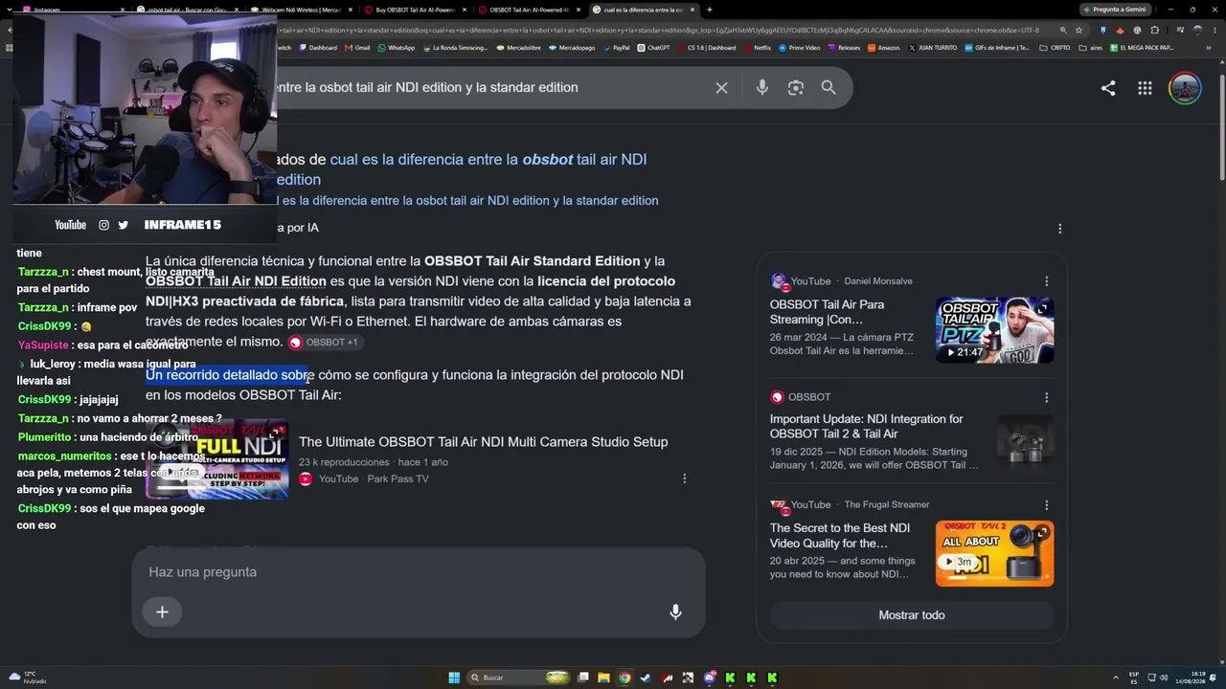Open the Gmail bookmark
The width and height of the screenshot is (1226, 689).
(x=358, y=48)
